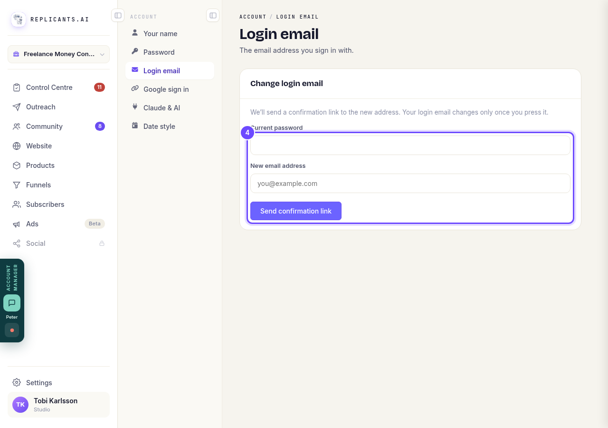Collapse the Account sub-navigation panel toggle
The height and width of the screenshot is (428, 608).
213,15
